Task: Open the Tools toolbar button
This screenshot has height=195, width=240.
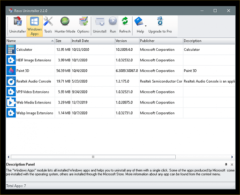Action: [x=48, y=25]
